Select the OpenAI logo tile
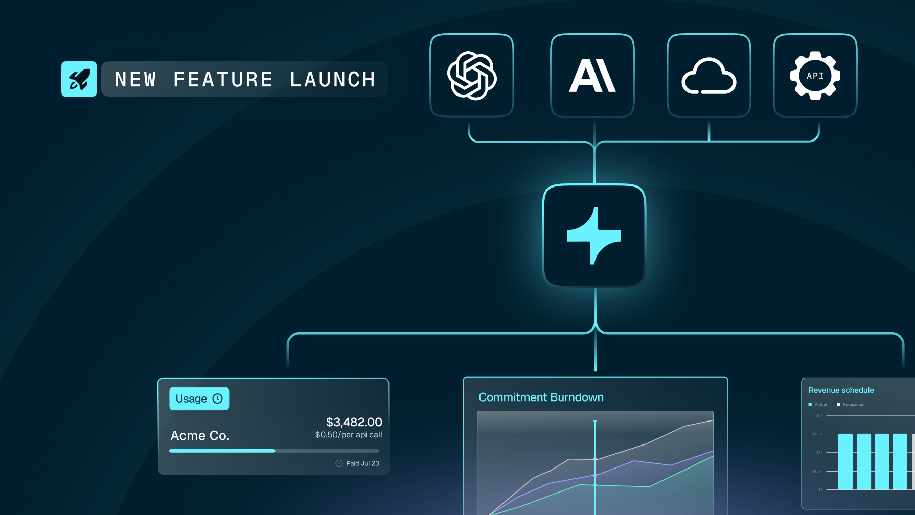This screenshot has height=515, width=915. 472,76
